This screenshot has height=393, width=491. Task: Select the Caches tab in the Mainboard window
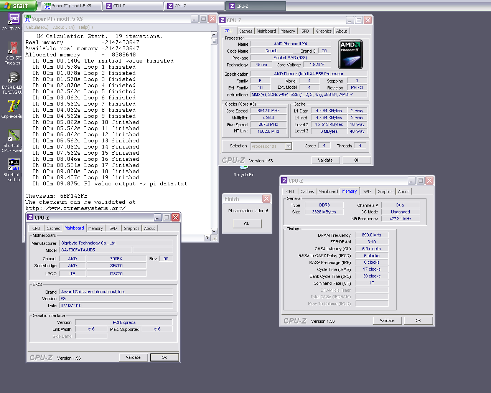pyautogui.click(x=53, y=228)
